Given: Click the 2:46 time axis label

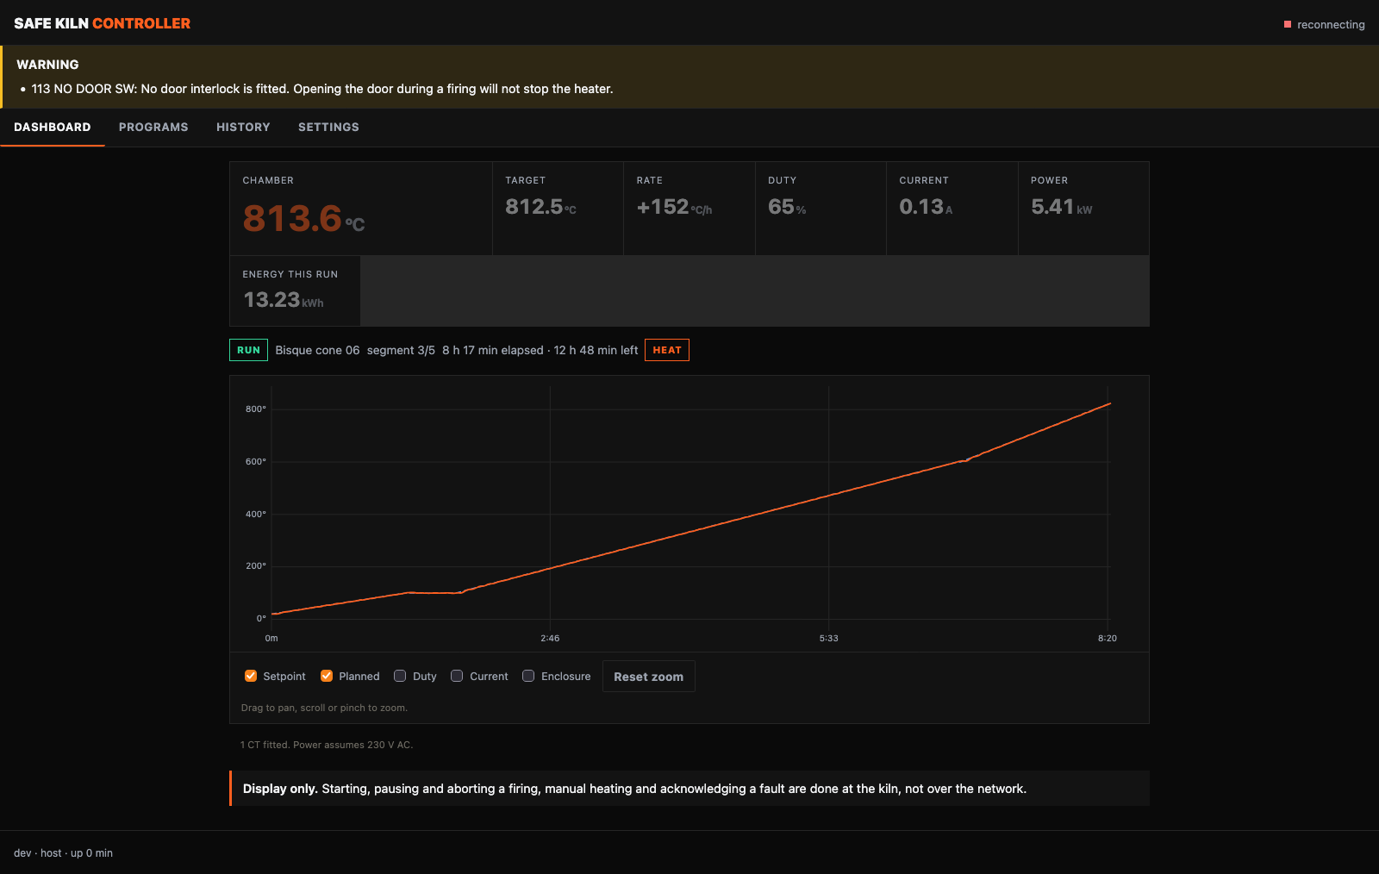Looking at the screenshot, I should click(550, 638).
